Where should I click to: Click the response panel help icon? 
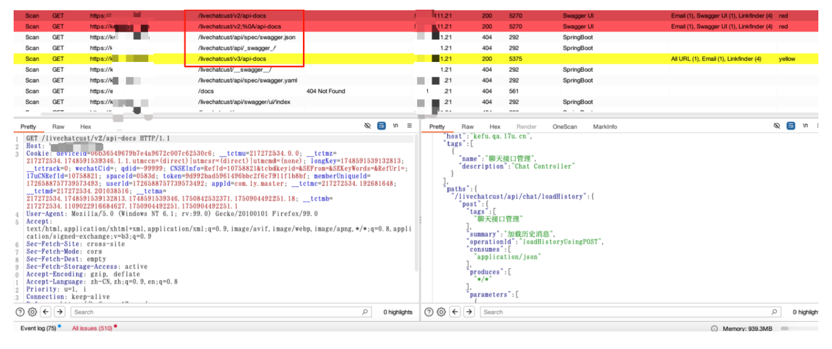pyautogui.click(x=429, y=312)
